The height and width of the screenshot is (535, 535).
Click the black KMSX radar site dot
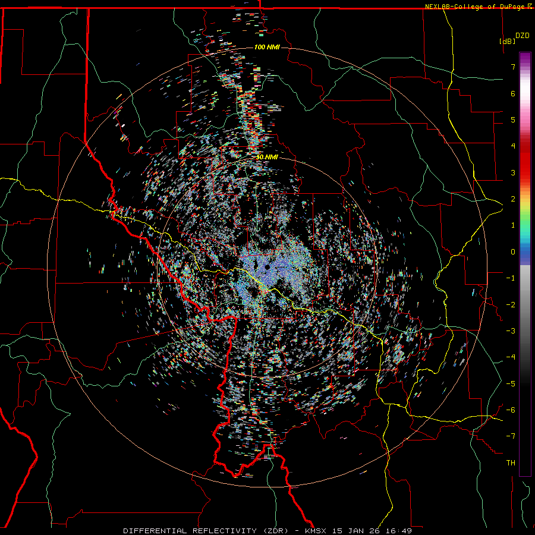[x=267, y=267]
